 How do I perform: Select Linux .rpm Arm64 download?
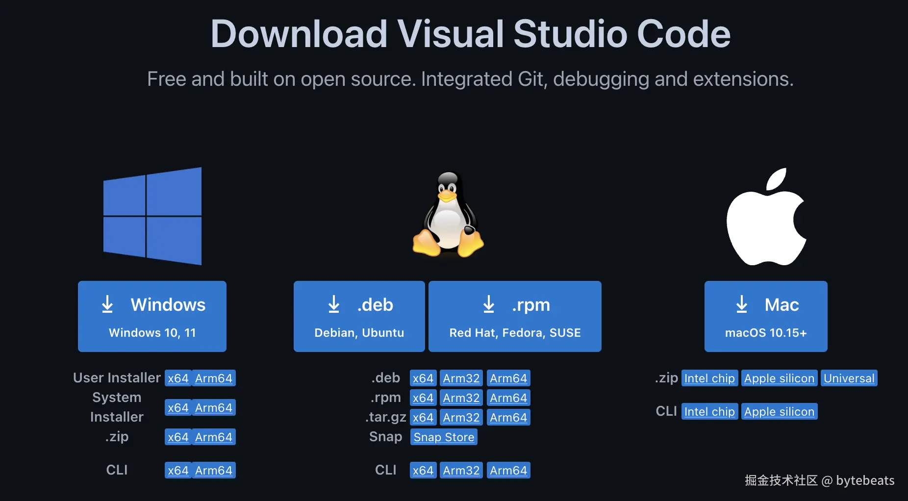pos(508,398)
